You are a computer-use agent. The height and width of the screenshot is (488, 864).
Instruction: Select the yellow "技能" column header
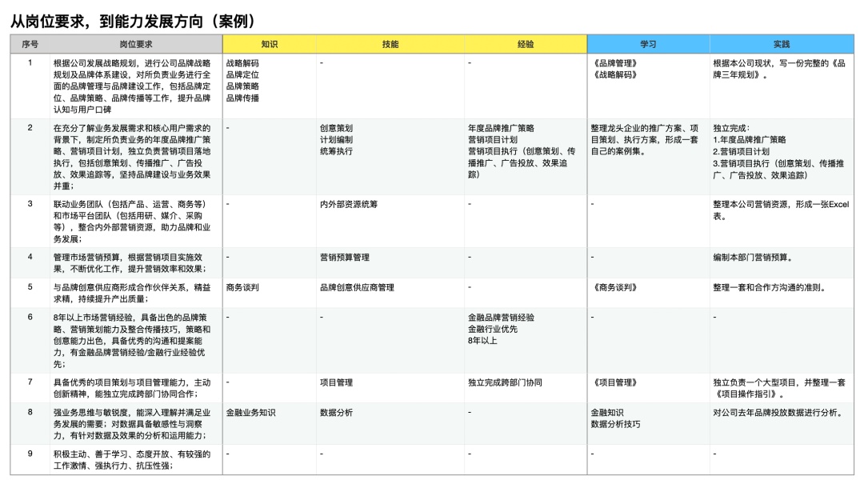point(390,45)
